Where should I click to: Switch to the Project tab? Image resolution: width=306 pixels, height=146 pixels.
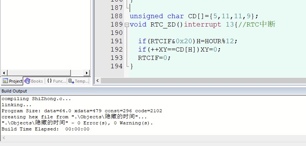click(x=13, y=81)
